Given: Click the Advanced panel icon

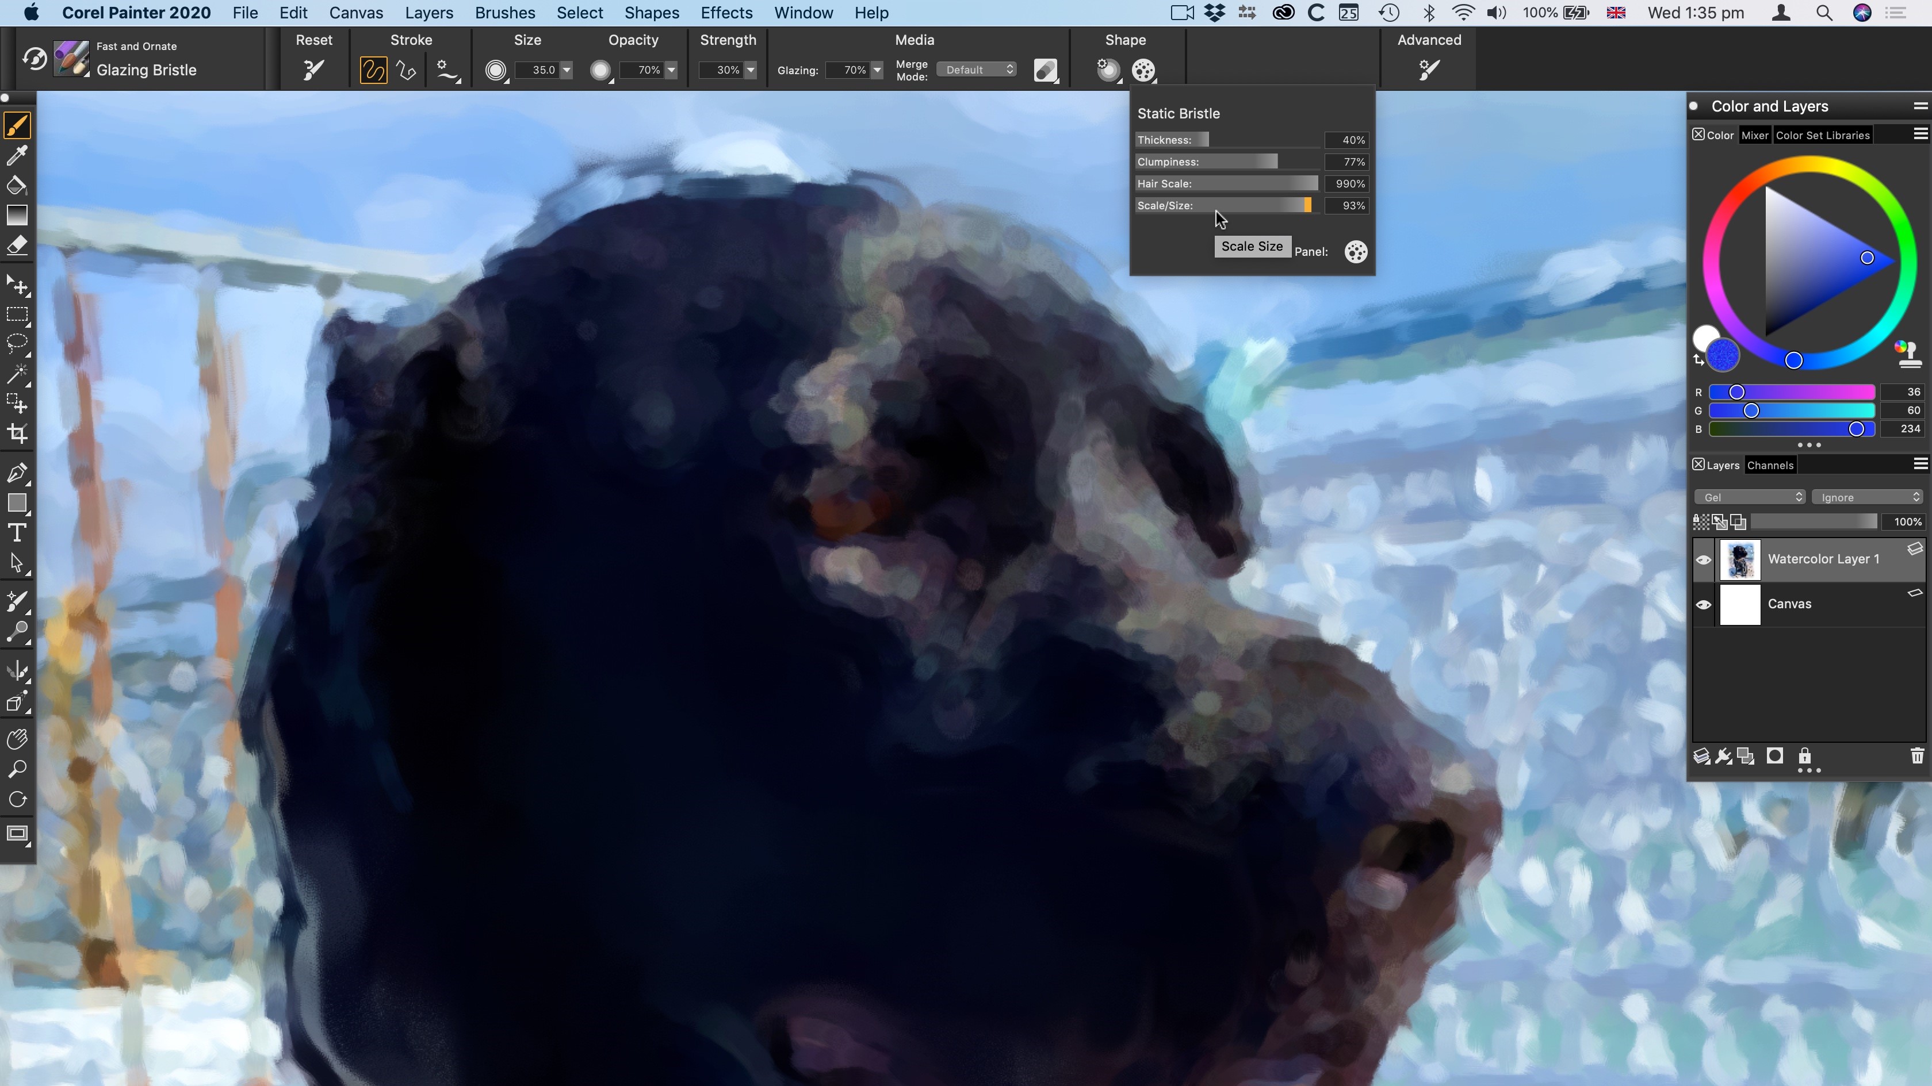Looking at the screenshot, I should pos(1429,69).
